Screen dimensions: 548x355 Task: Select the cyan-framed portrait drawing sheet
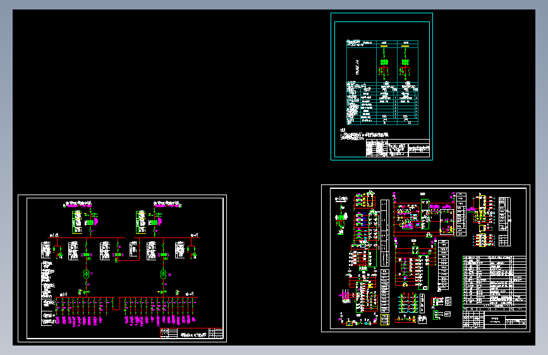coord(382,87)
